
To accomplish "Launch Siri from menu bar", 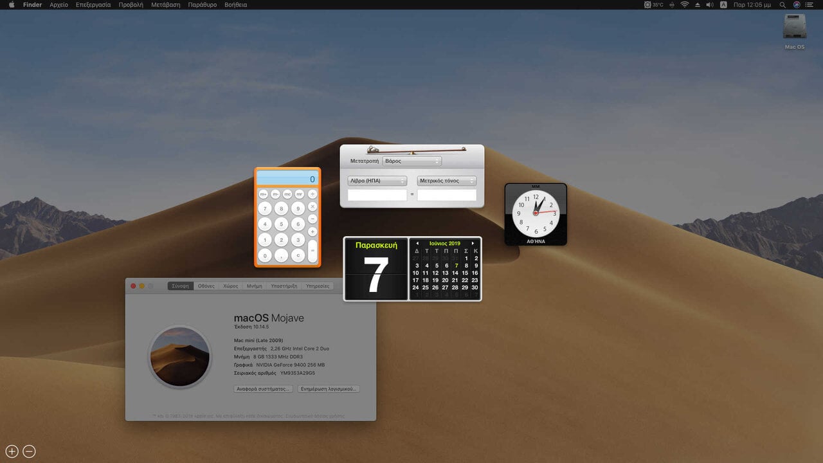I will (797, 5).
